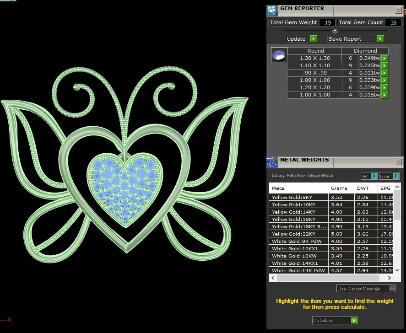Click the 2.26 DWT cell for 9KY

pyautogui.click(x=366, y=197)
